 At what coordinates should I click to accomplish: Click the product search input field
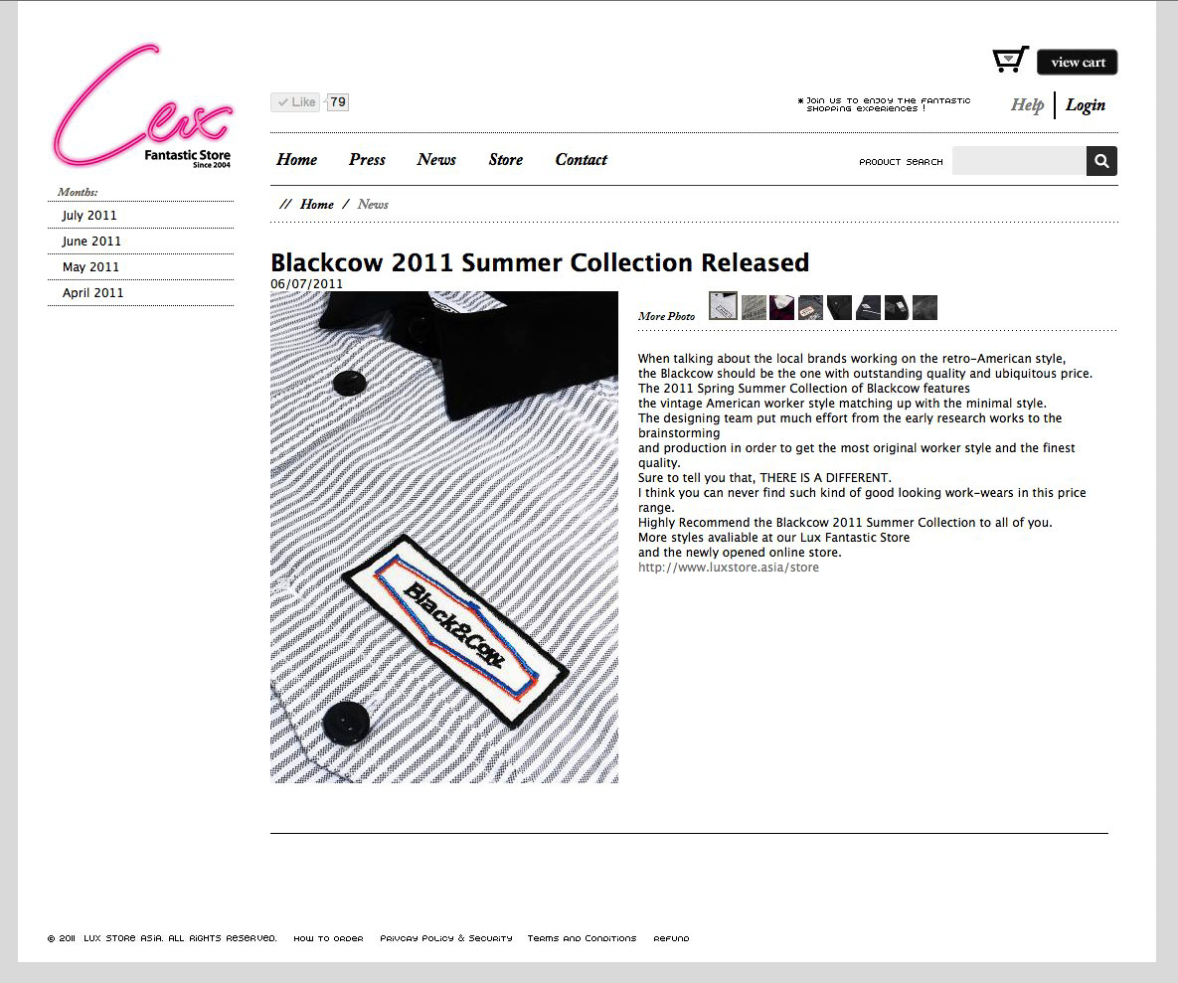click(x=1019, y=161)
